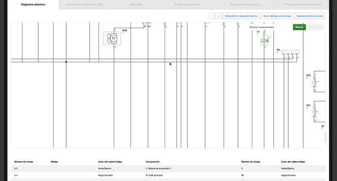Select the X32 coil component symbol
Image resolution: width=337 pixels, height=181 pixels.
(x=315, y=82)
